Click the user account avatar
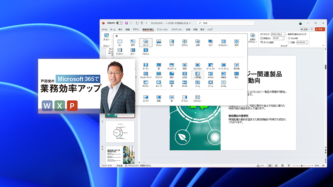This screenshot has width=333, height=187. coord(300,23)
